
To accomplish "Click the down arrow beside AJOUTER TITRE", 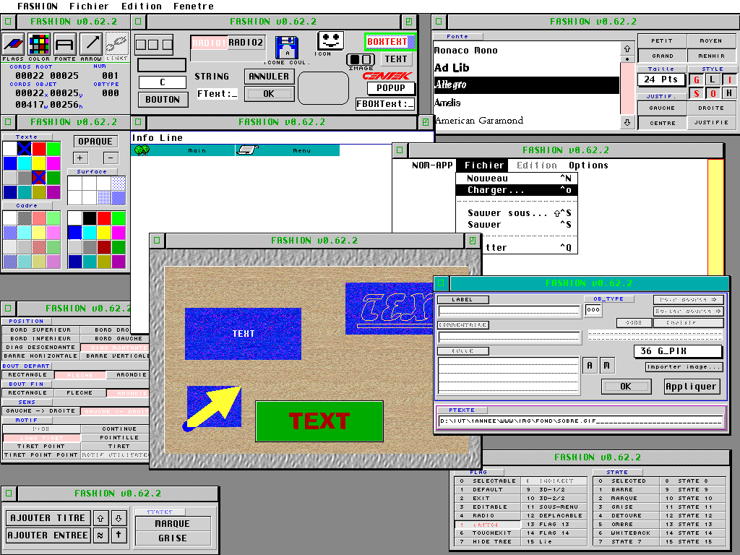I will pos(119,518).
